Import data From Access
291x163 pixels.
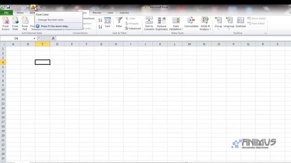(5, 23)
